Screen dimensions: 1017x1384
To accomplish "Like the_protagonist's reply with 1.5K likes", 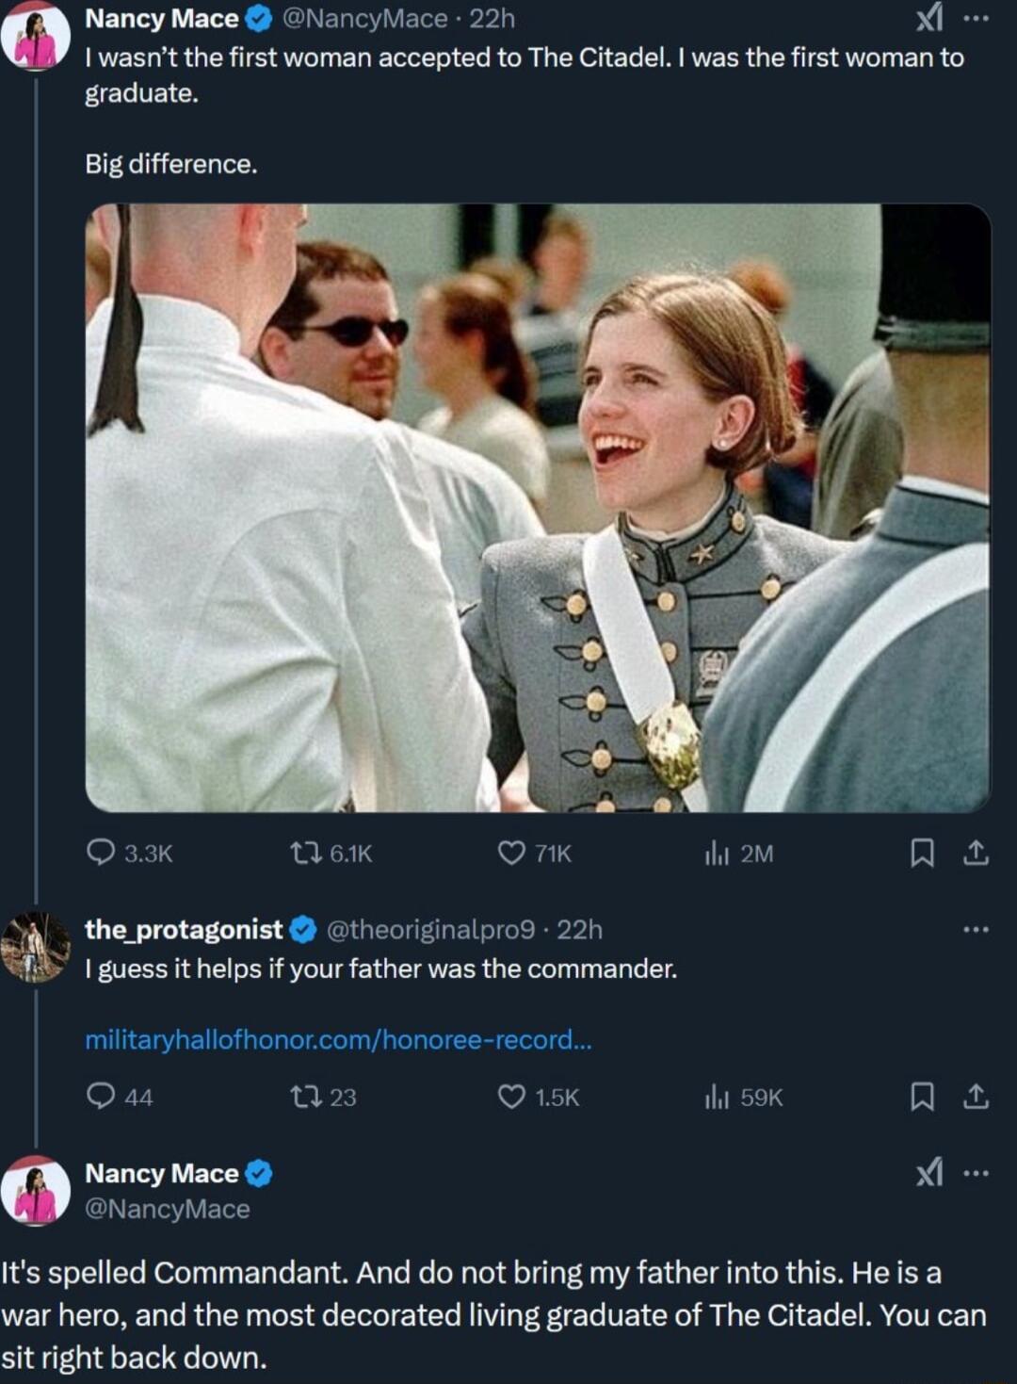I will pyautogui.click(x=511, y=1097).
